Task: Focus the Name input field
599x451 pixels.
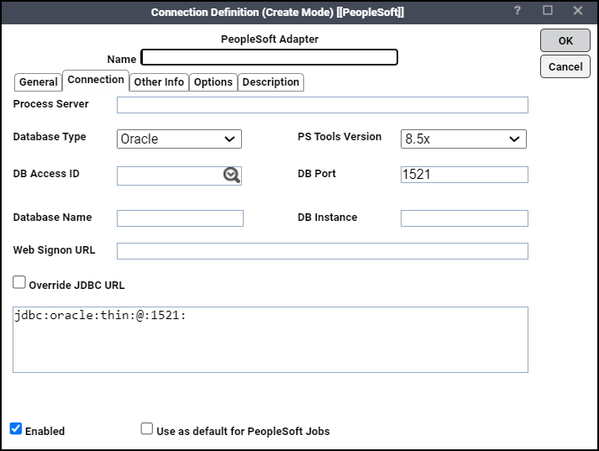Action: point(270,57)
